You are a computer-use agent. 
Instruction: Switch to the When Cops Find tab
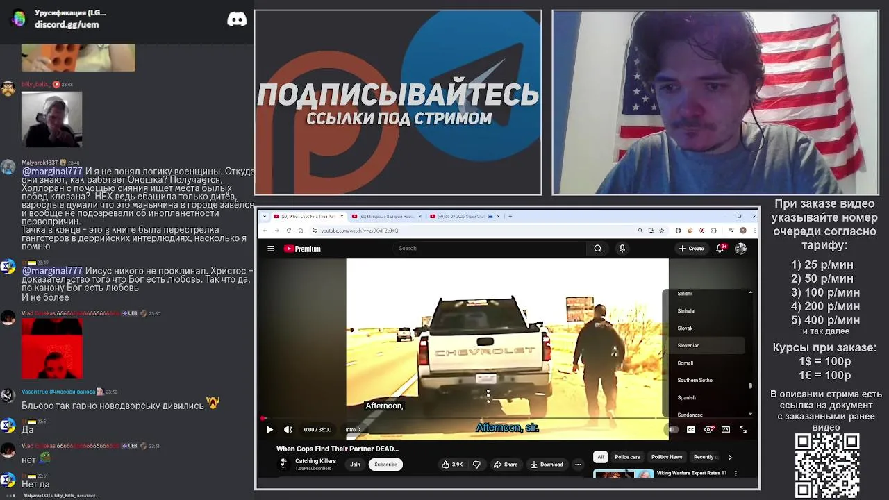(308, 216)
